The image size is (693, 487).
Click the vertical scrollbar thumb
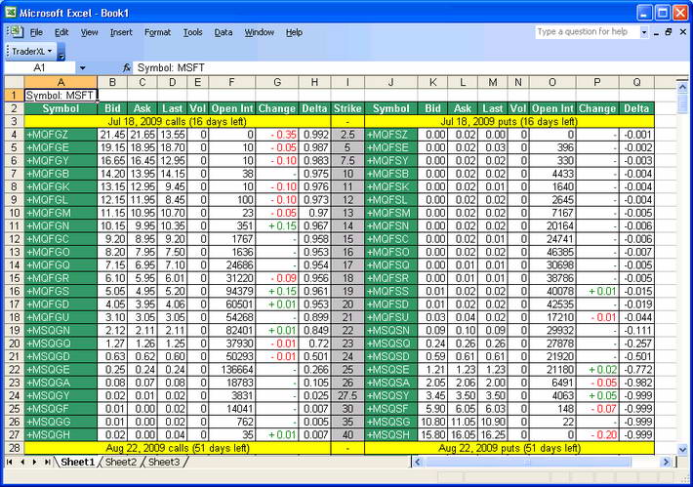pos(683,102)
